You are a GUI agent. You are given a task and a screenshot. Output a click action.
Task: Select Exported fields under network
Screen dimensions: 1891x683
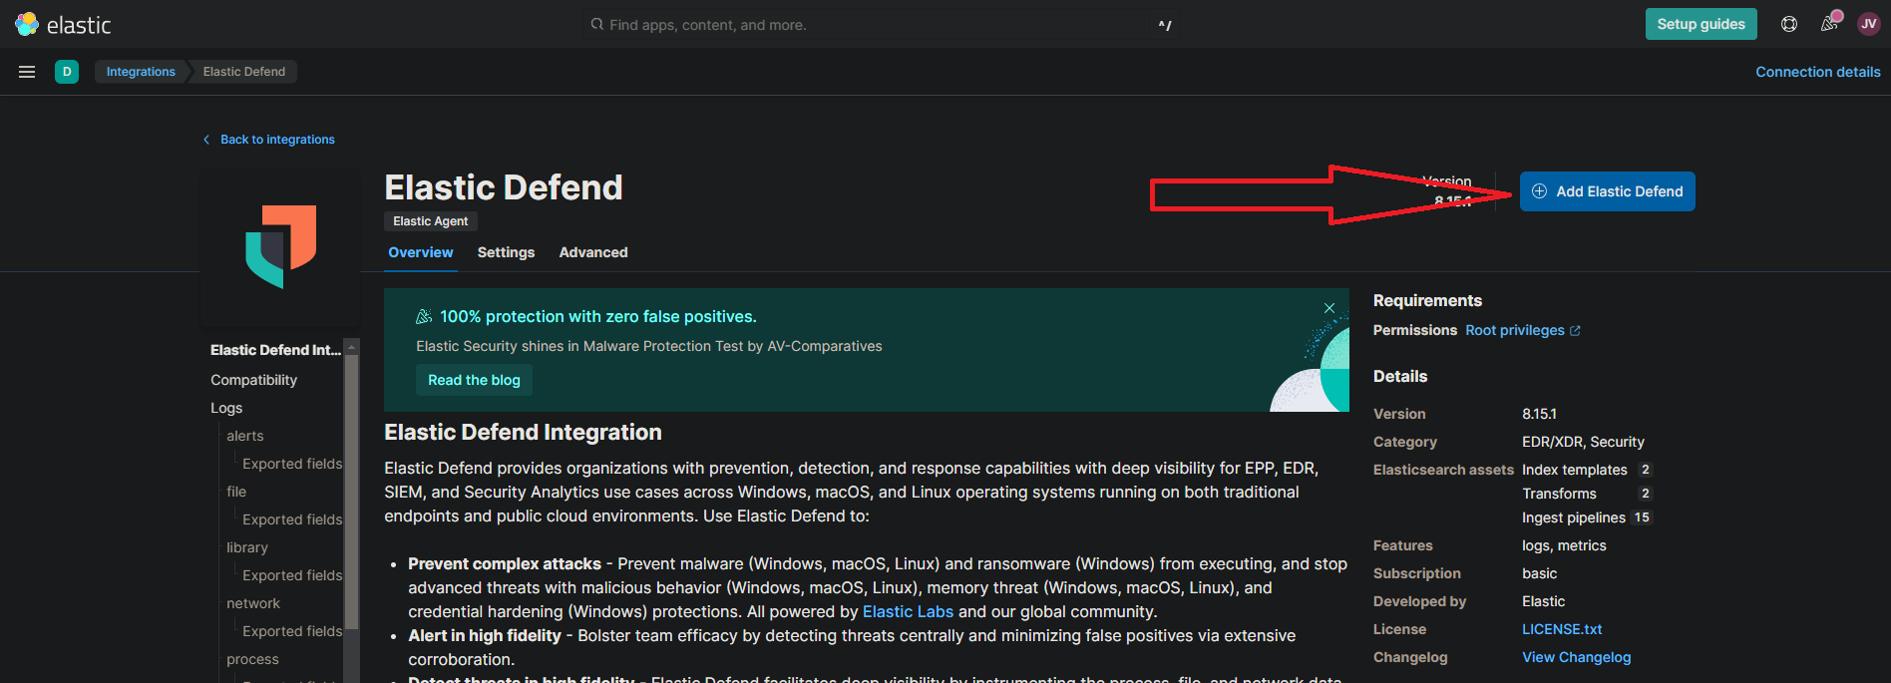tap(292, 631)
